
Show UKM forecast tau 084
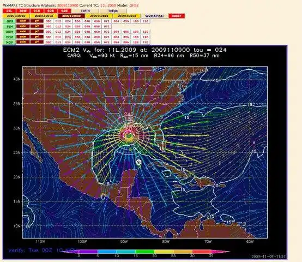point(116,32)
